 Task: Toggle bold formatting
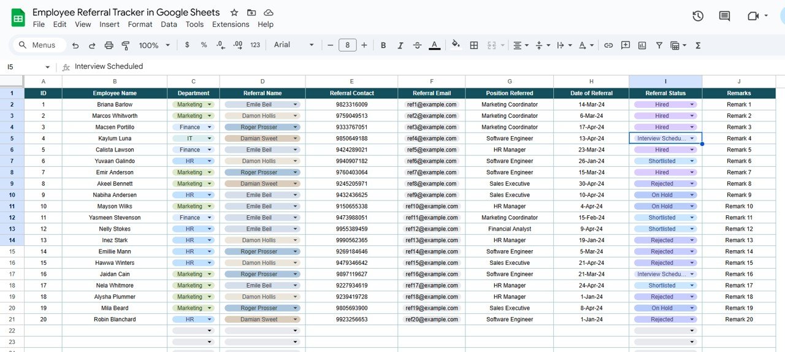(x=383, y=45)
